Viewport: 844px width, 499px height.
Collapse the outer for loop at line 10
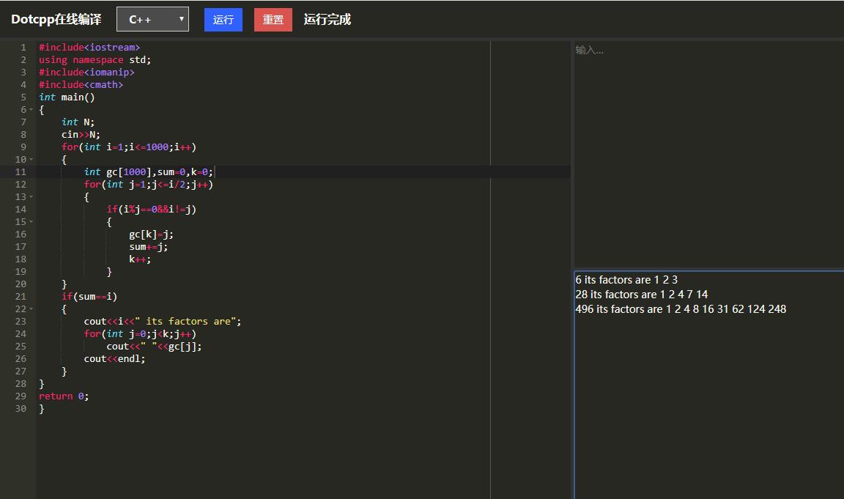coord(31,160)
